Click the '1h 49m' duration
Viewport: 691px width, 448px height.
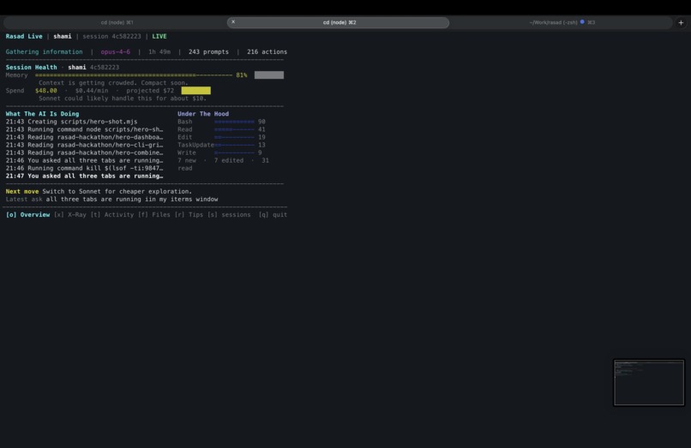coord(159,51)
